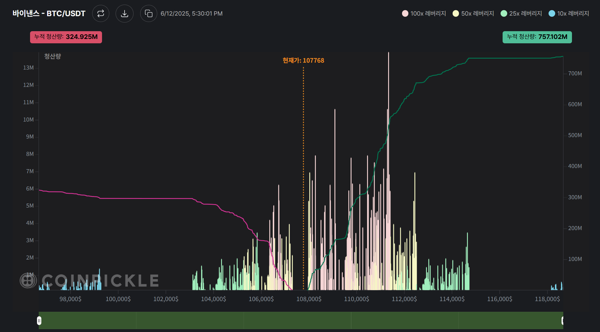The width and height of the screenshot is (600, 332).
Task: Toggle the 10x 레버리지 legend series
Action: tap(569, 14)
